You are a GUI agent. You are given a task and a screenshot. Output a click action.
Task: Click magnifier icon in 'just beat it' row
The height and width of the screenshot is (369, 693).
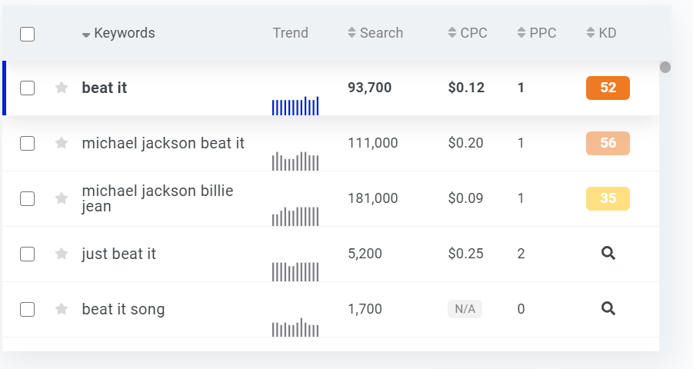tap(608, 253)
